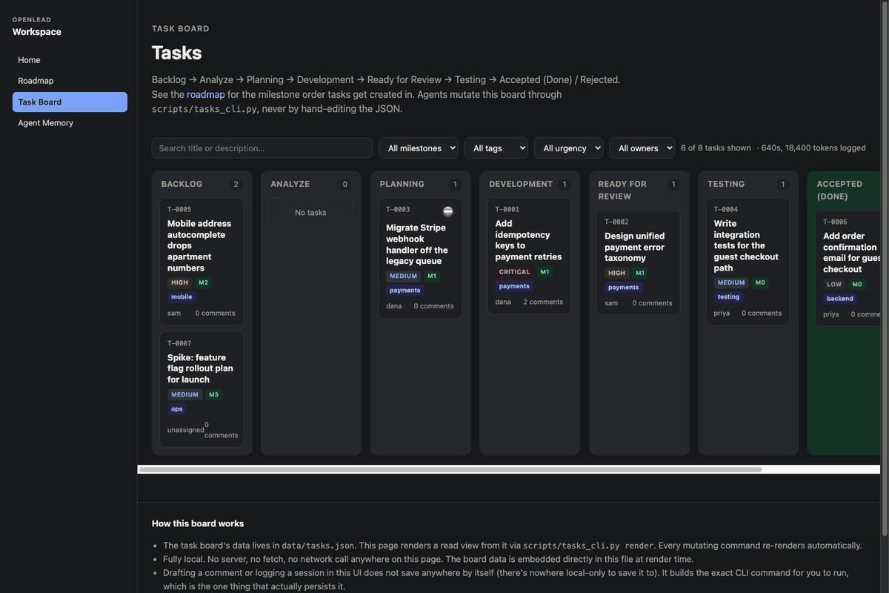Click the Planning column header
The image size is (889, 593).
click(x=402, y=184)
